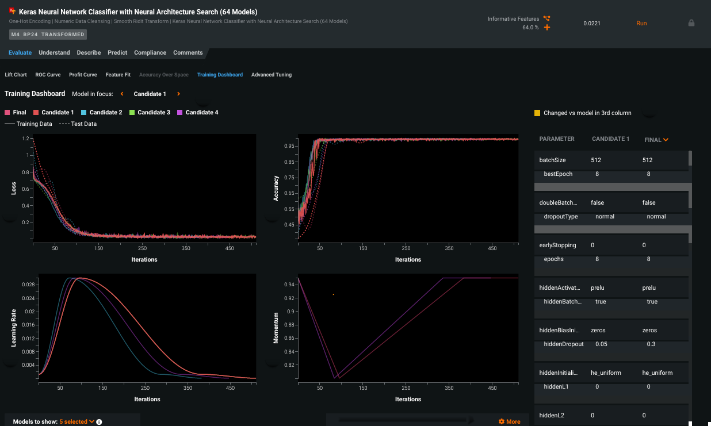Click the M4 BP24 TRANSFORMED badge
This screenshot has height=426, width=711.
pyautogui.click(x=48, y=34)
